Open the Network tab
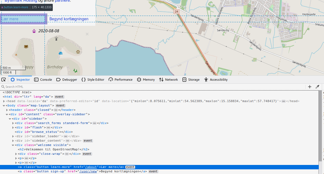This screenshot has height=174, width=324. pyautogui.click(x=168, y=80)
